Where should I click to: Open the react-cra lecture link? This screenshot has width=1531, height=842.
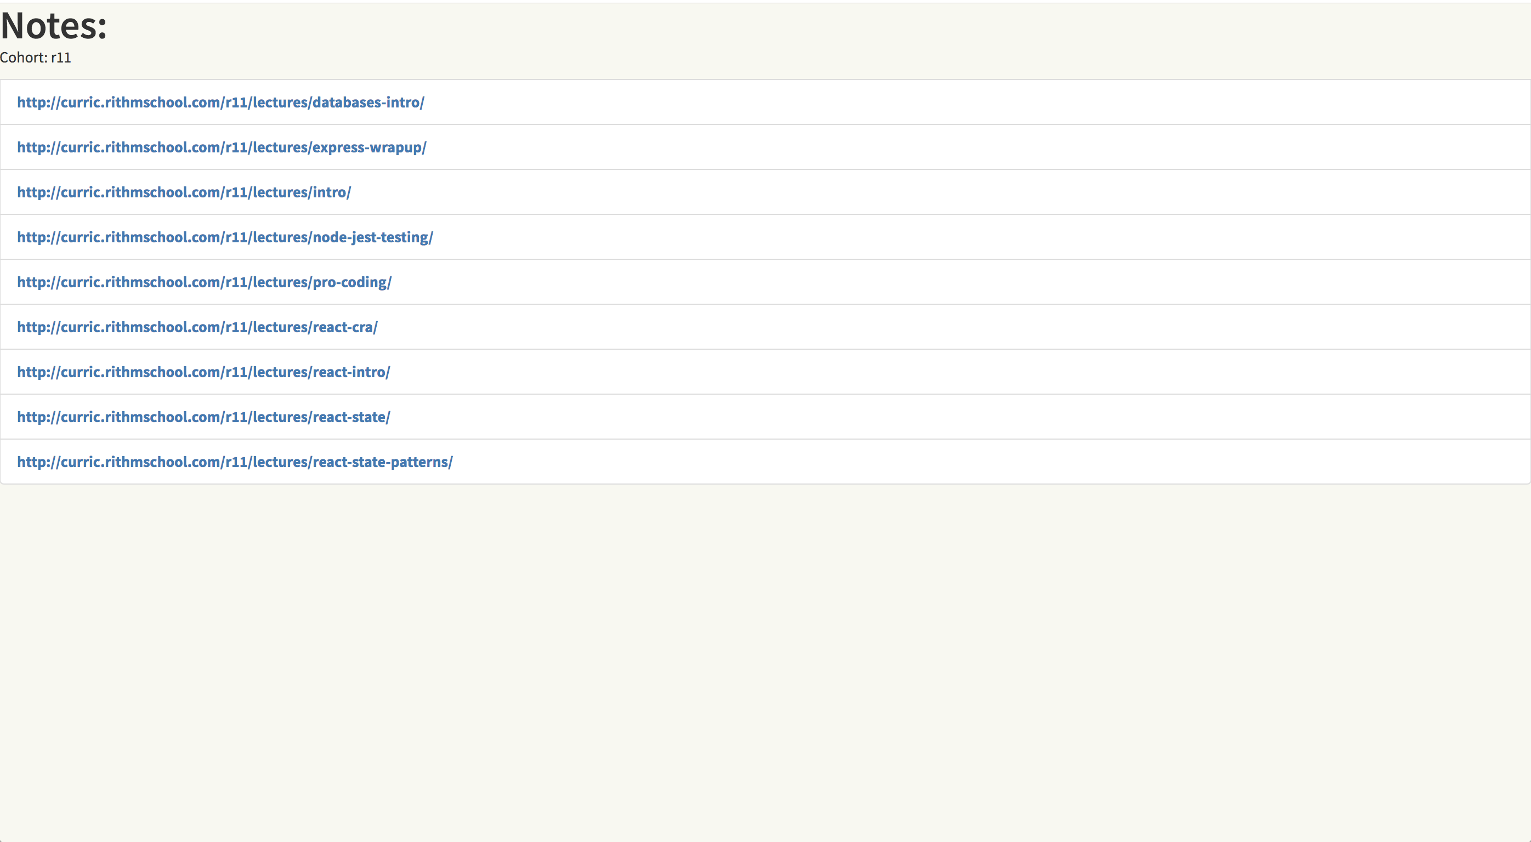click(197, 327)
